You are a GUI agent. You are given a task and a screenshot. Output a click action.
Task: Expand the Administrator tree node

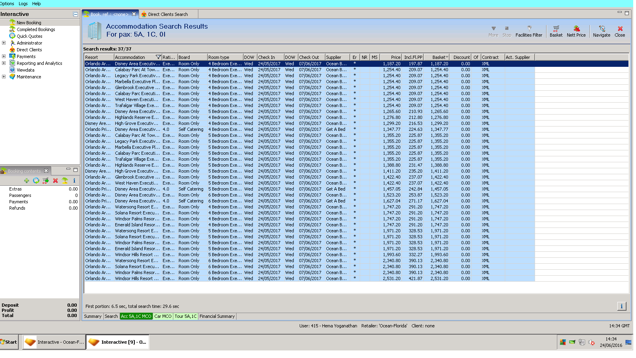click(x=4, y=43)
